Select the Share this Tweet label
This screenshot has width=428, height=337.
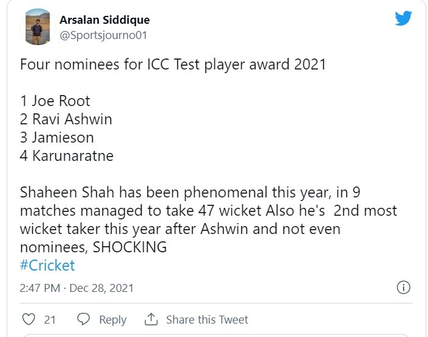[x=207, y=319]
